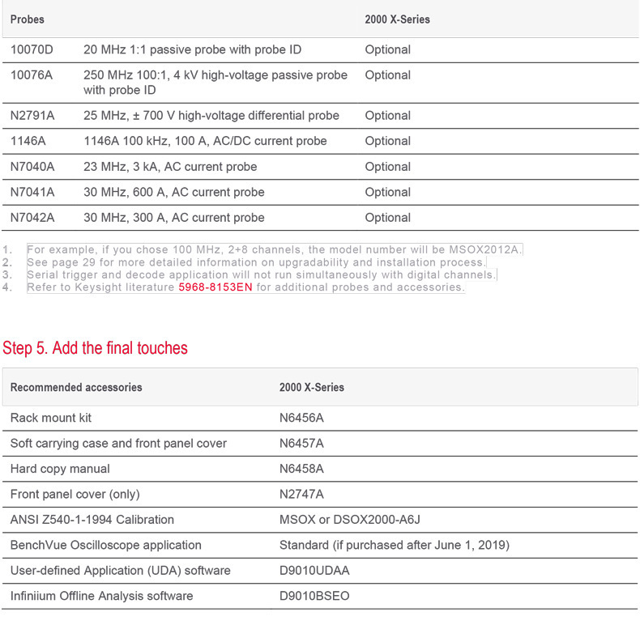640x625 pixels.
Task: Click the BenchVue Oscilloscope application label
Action: click(105, 546)
